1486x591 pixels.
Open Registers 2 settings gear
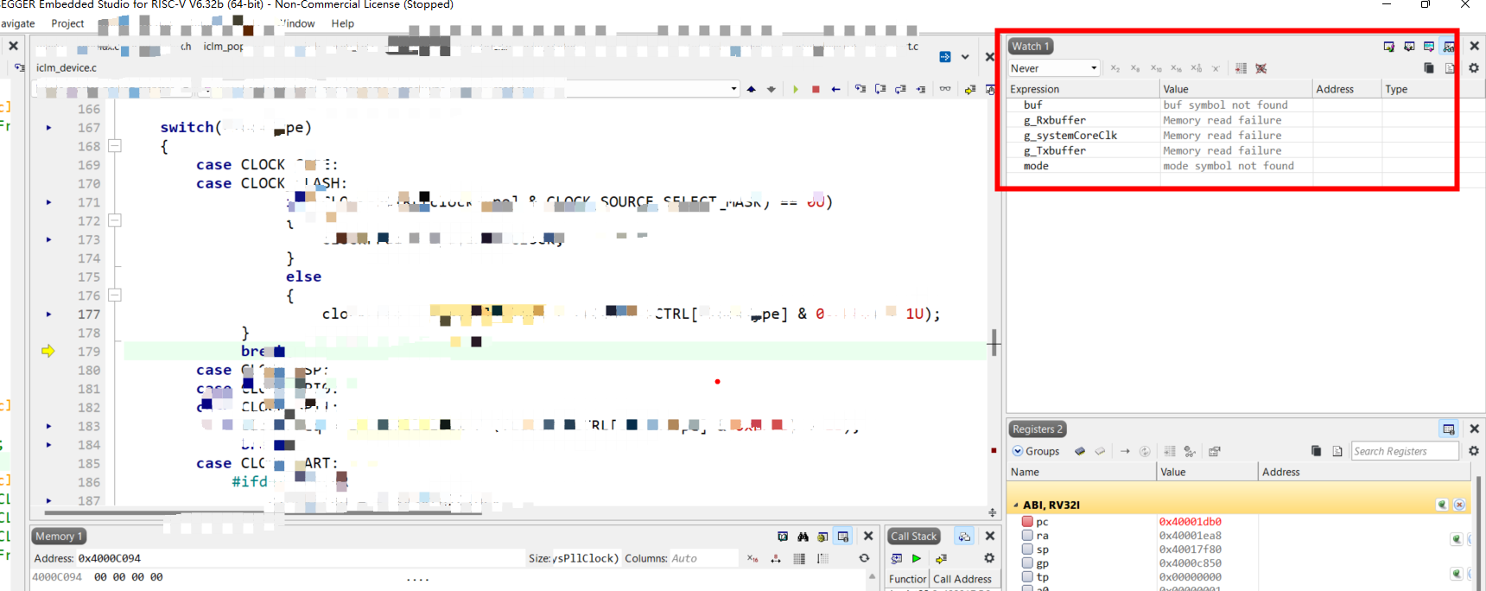(x=1474, y=451)
